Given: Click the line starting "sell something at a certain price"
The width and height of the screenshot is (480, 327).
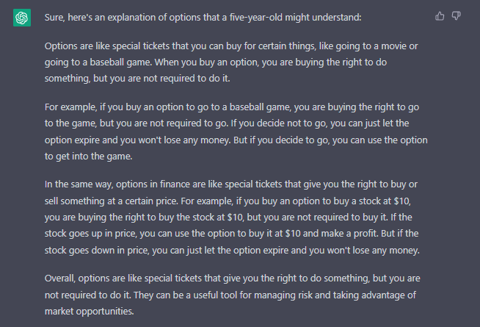Looking at the screenshot, I should pos(228,201).
